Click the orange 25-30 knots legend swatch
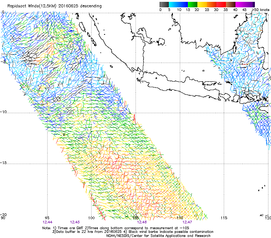 (x=212, y=4)
